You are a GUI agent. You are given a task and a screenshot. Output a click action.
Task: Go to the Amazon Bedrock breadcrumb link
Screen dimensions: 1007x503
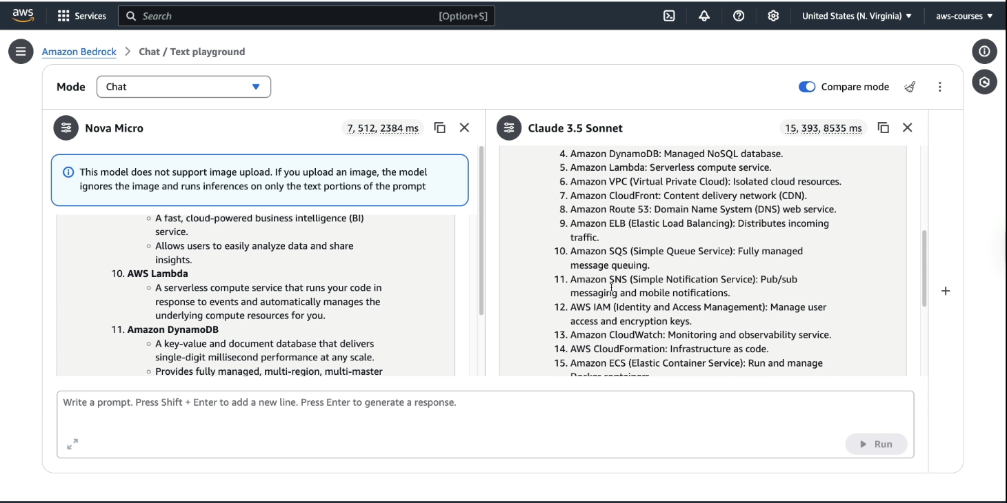(79, 52)
